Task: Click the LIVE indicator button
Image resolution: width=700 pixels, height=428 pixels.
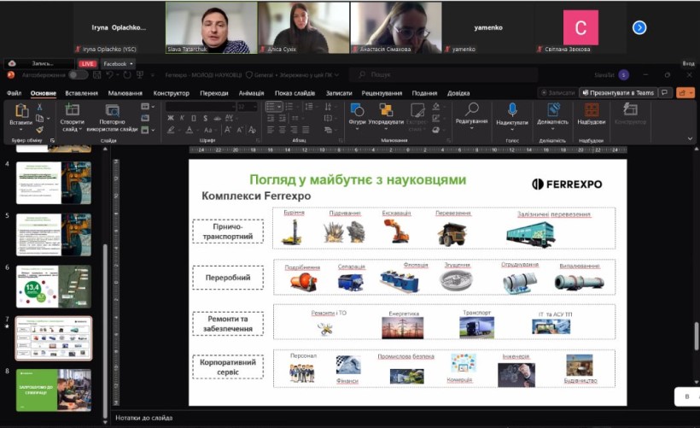Action: [87, 64]
